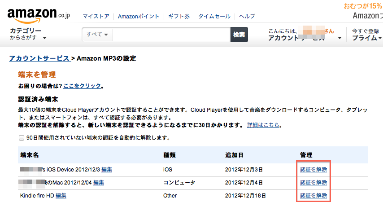The width and height of the screenshot is (383, 202).
Task: Click the Other type cell
Action: click(x=170, y=196)
